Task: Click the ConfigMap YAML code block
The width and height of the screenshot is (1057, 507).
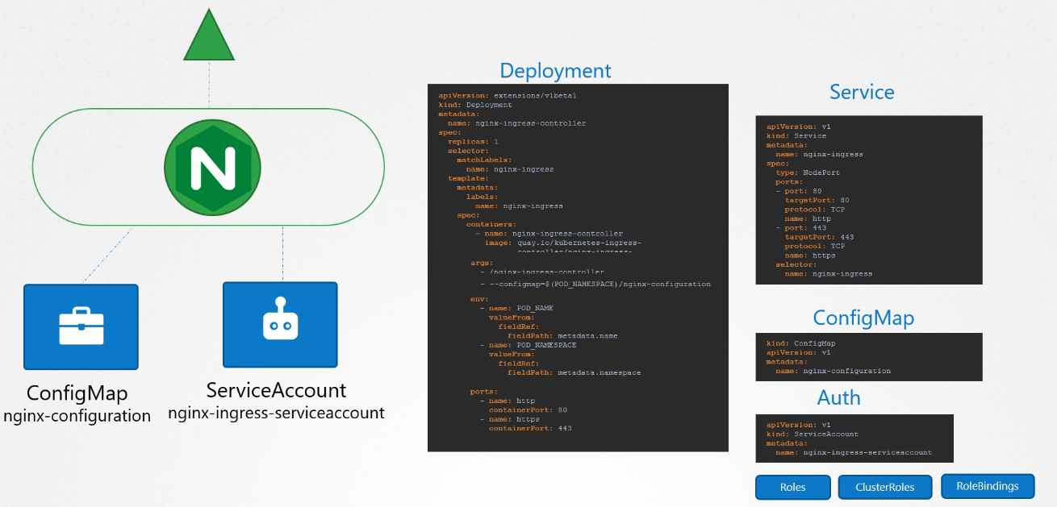Action: click(x=868, y=357)
